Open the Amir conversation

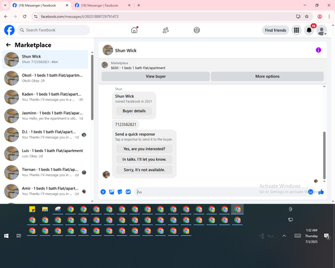tap(45, 191)
